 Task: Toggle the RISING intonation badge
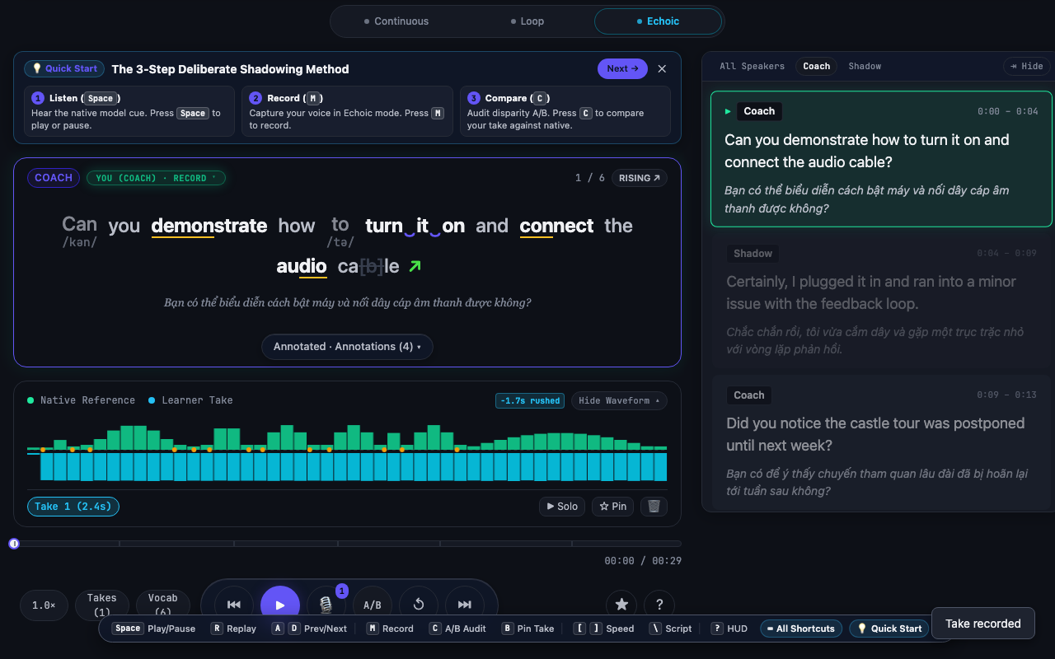tap(640, 178)
